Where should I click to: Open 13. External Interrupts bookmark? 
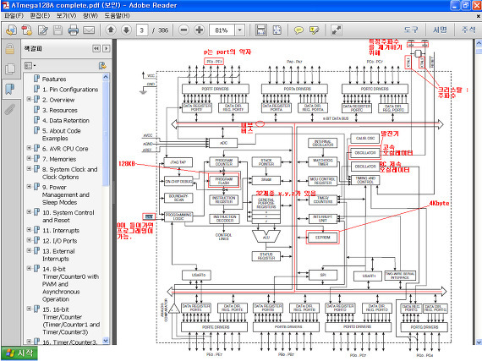(x=58, y=255)
